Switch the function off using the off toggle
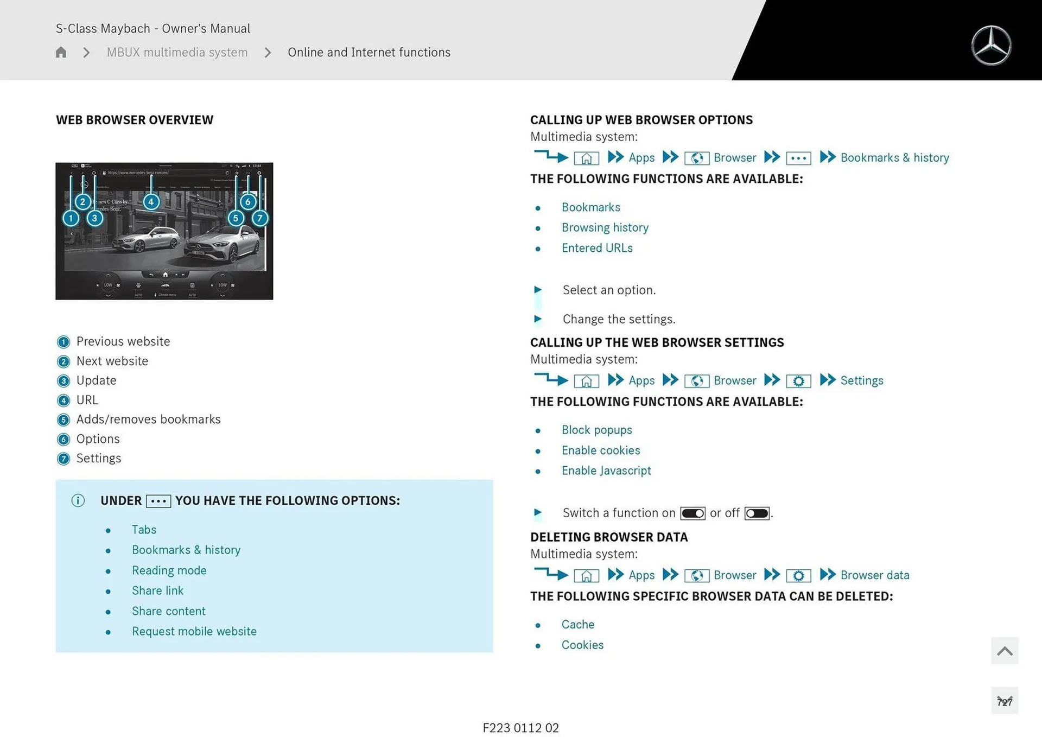 756,513
